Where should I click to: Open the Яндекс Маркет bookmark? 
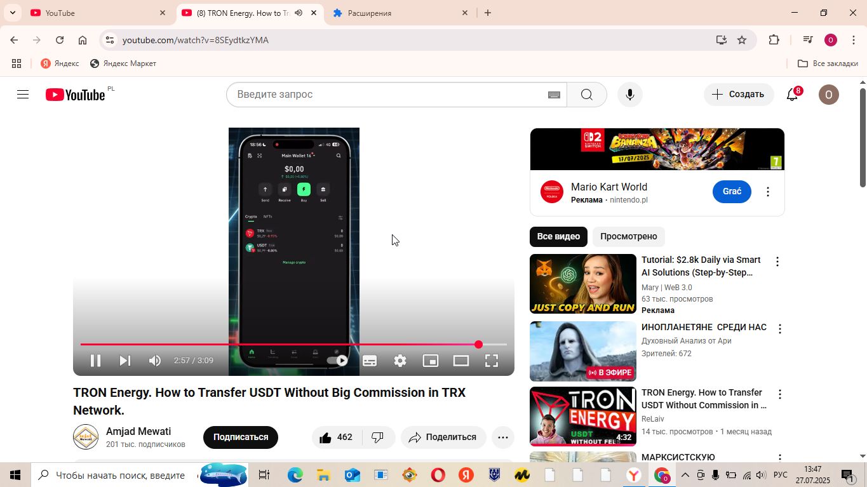pos(123,63)
